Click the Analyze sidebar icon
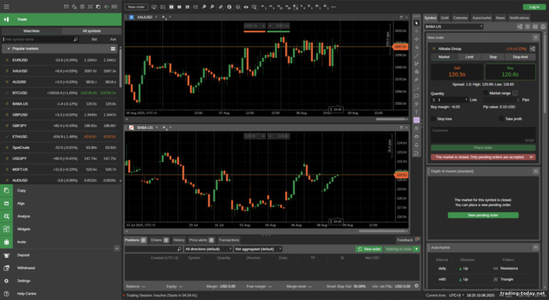This screenshot has width=549, height=300. click(x=6, y=217)
